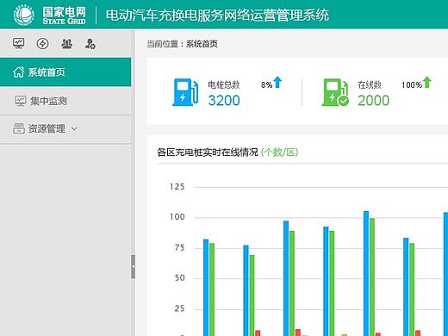Viewport: 448px width, 336px height.
Task: Click the 在线数 label
Action: [370, 84]
